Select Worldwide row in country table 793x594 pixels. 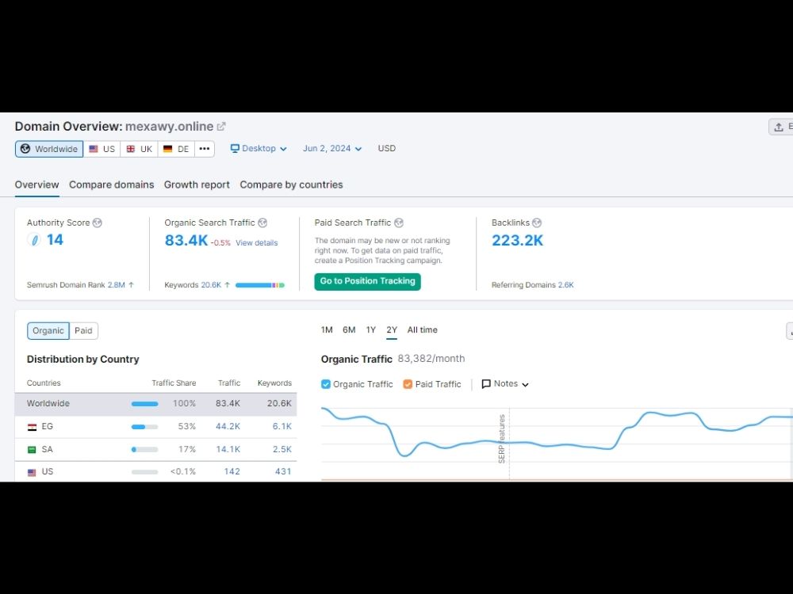tap(155, 404)
